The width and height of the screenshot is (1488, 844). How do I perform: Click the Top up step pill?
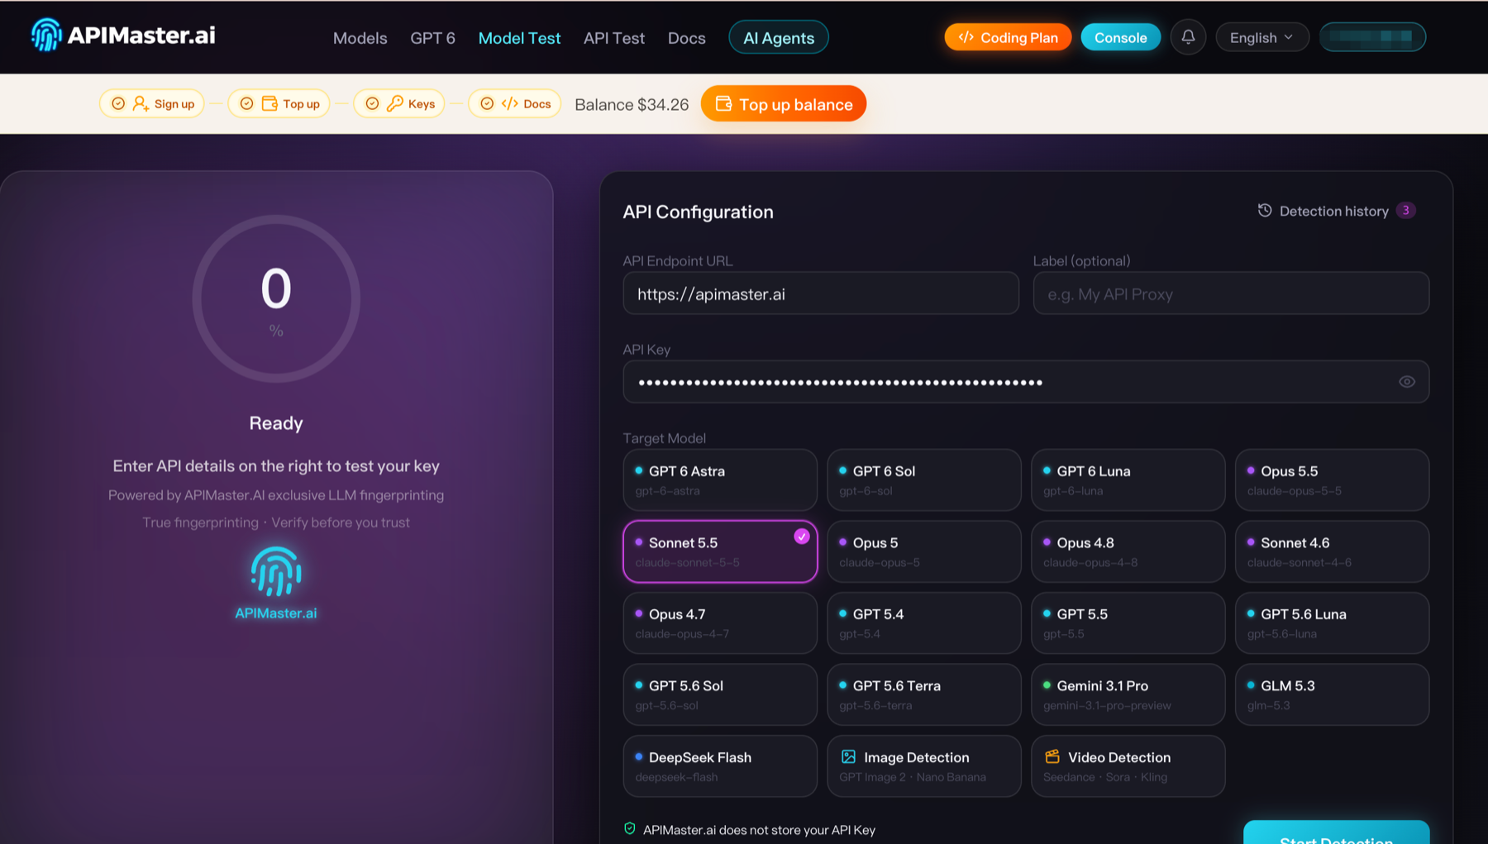279,103
